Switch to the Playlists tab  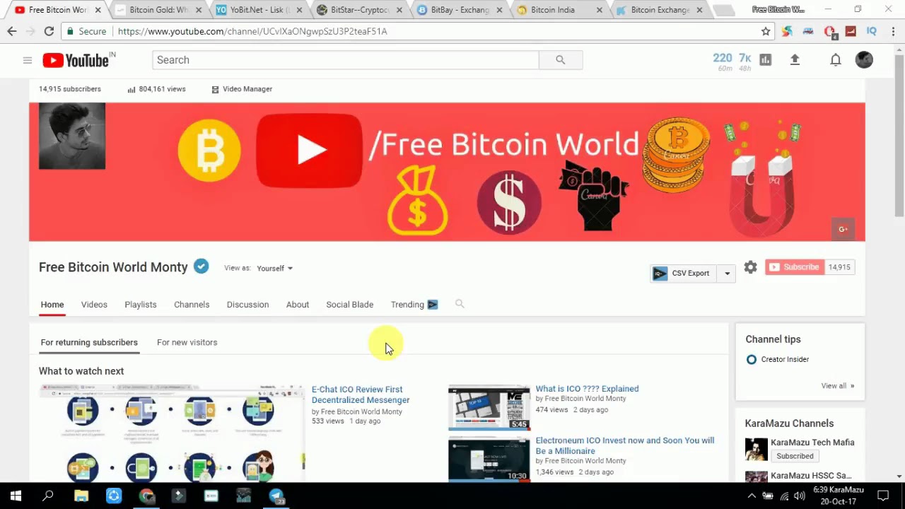141,305
